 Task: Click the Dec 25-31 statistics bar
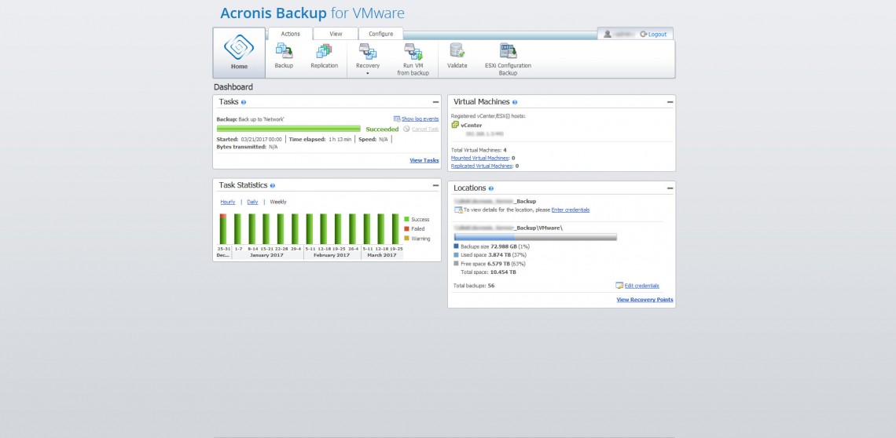pos(223,229)
